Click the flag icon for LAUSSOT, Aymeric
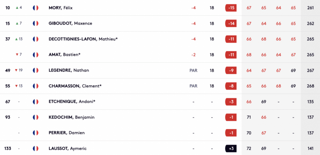Viewport: 320px width, 155px height. [x=35, y=148]
